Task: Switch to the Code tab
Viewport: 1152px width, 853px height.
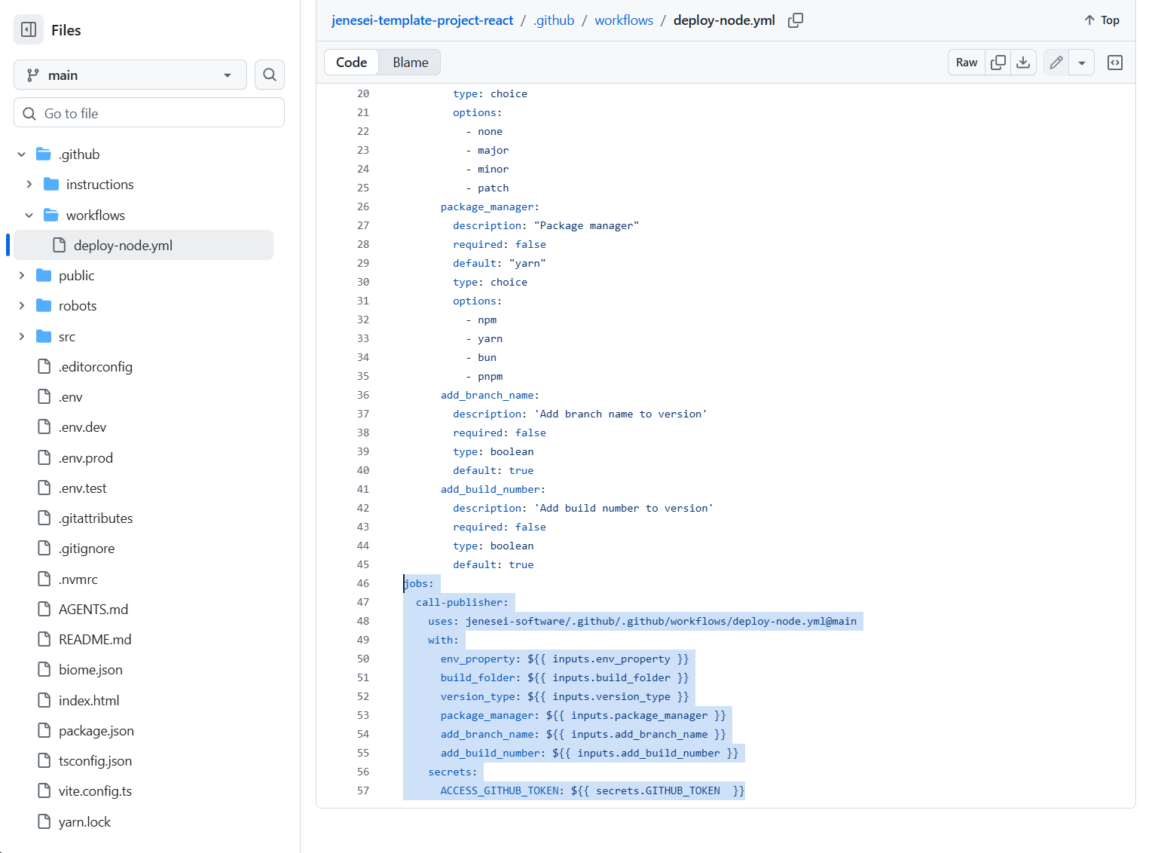Action: pyautogui.click(x=352, y=63)
